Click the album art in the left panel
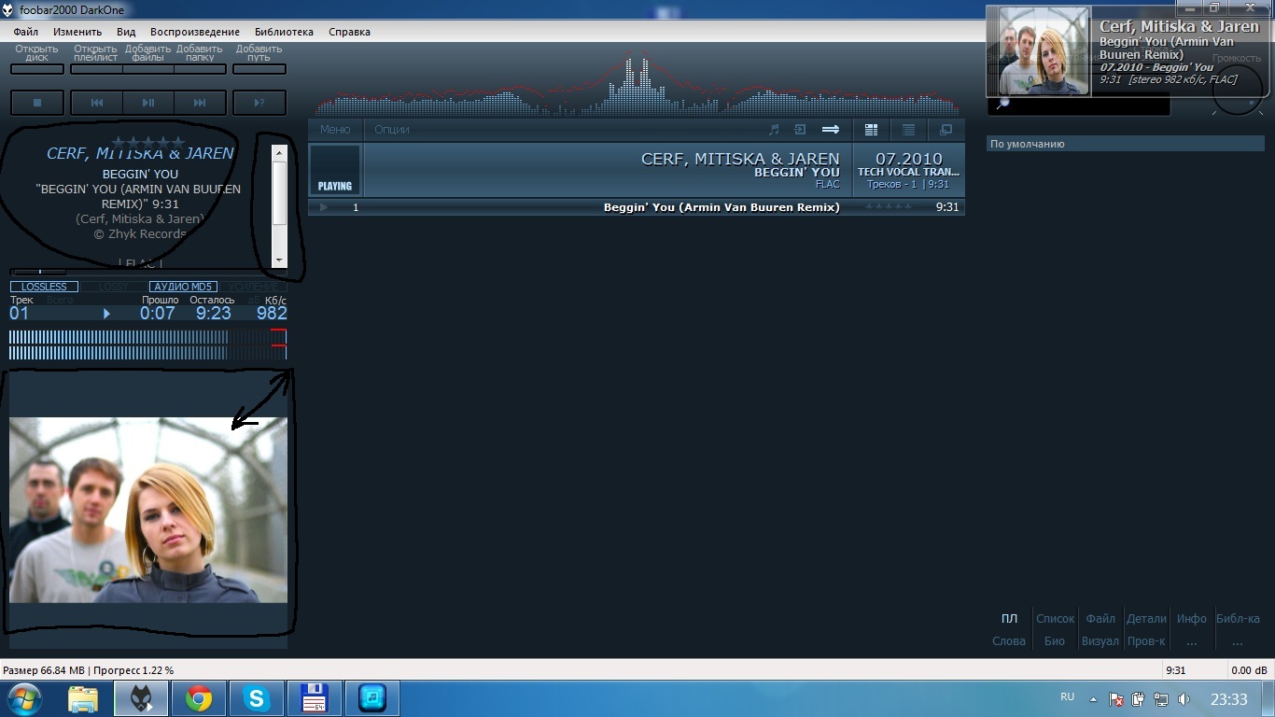 [x=148, y=510]
